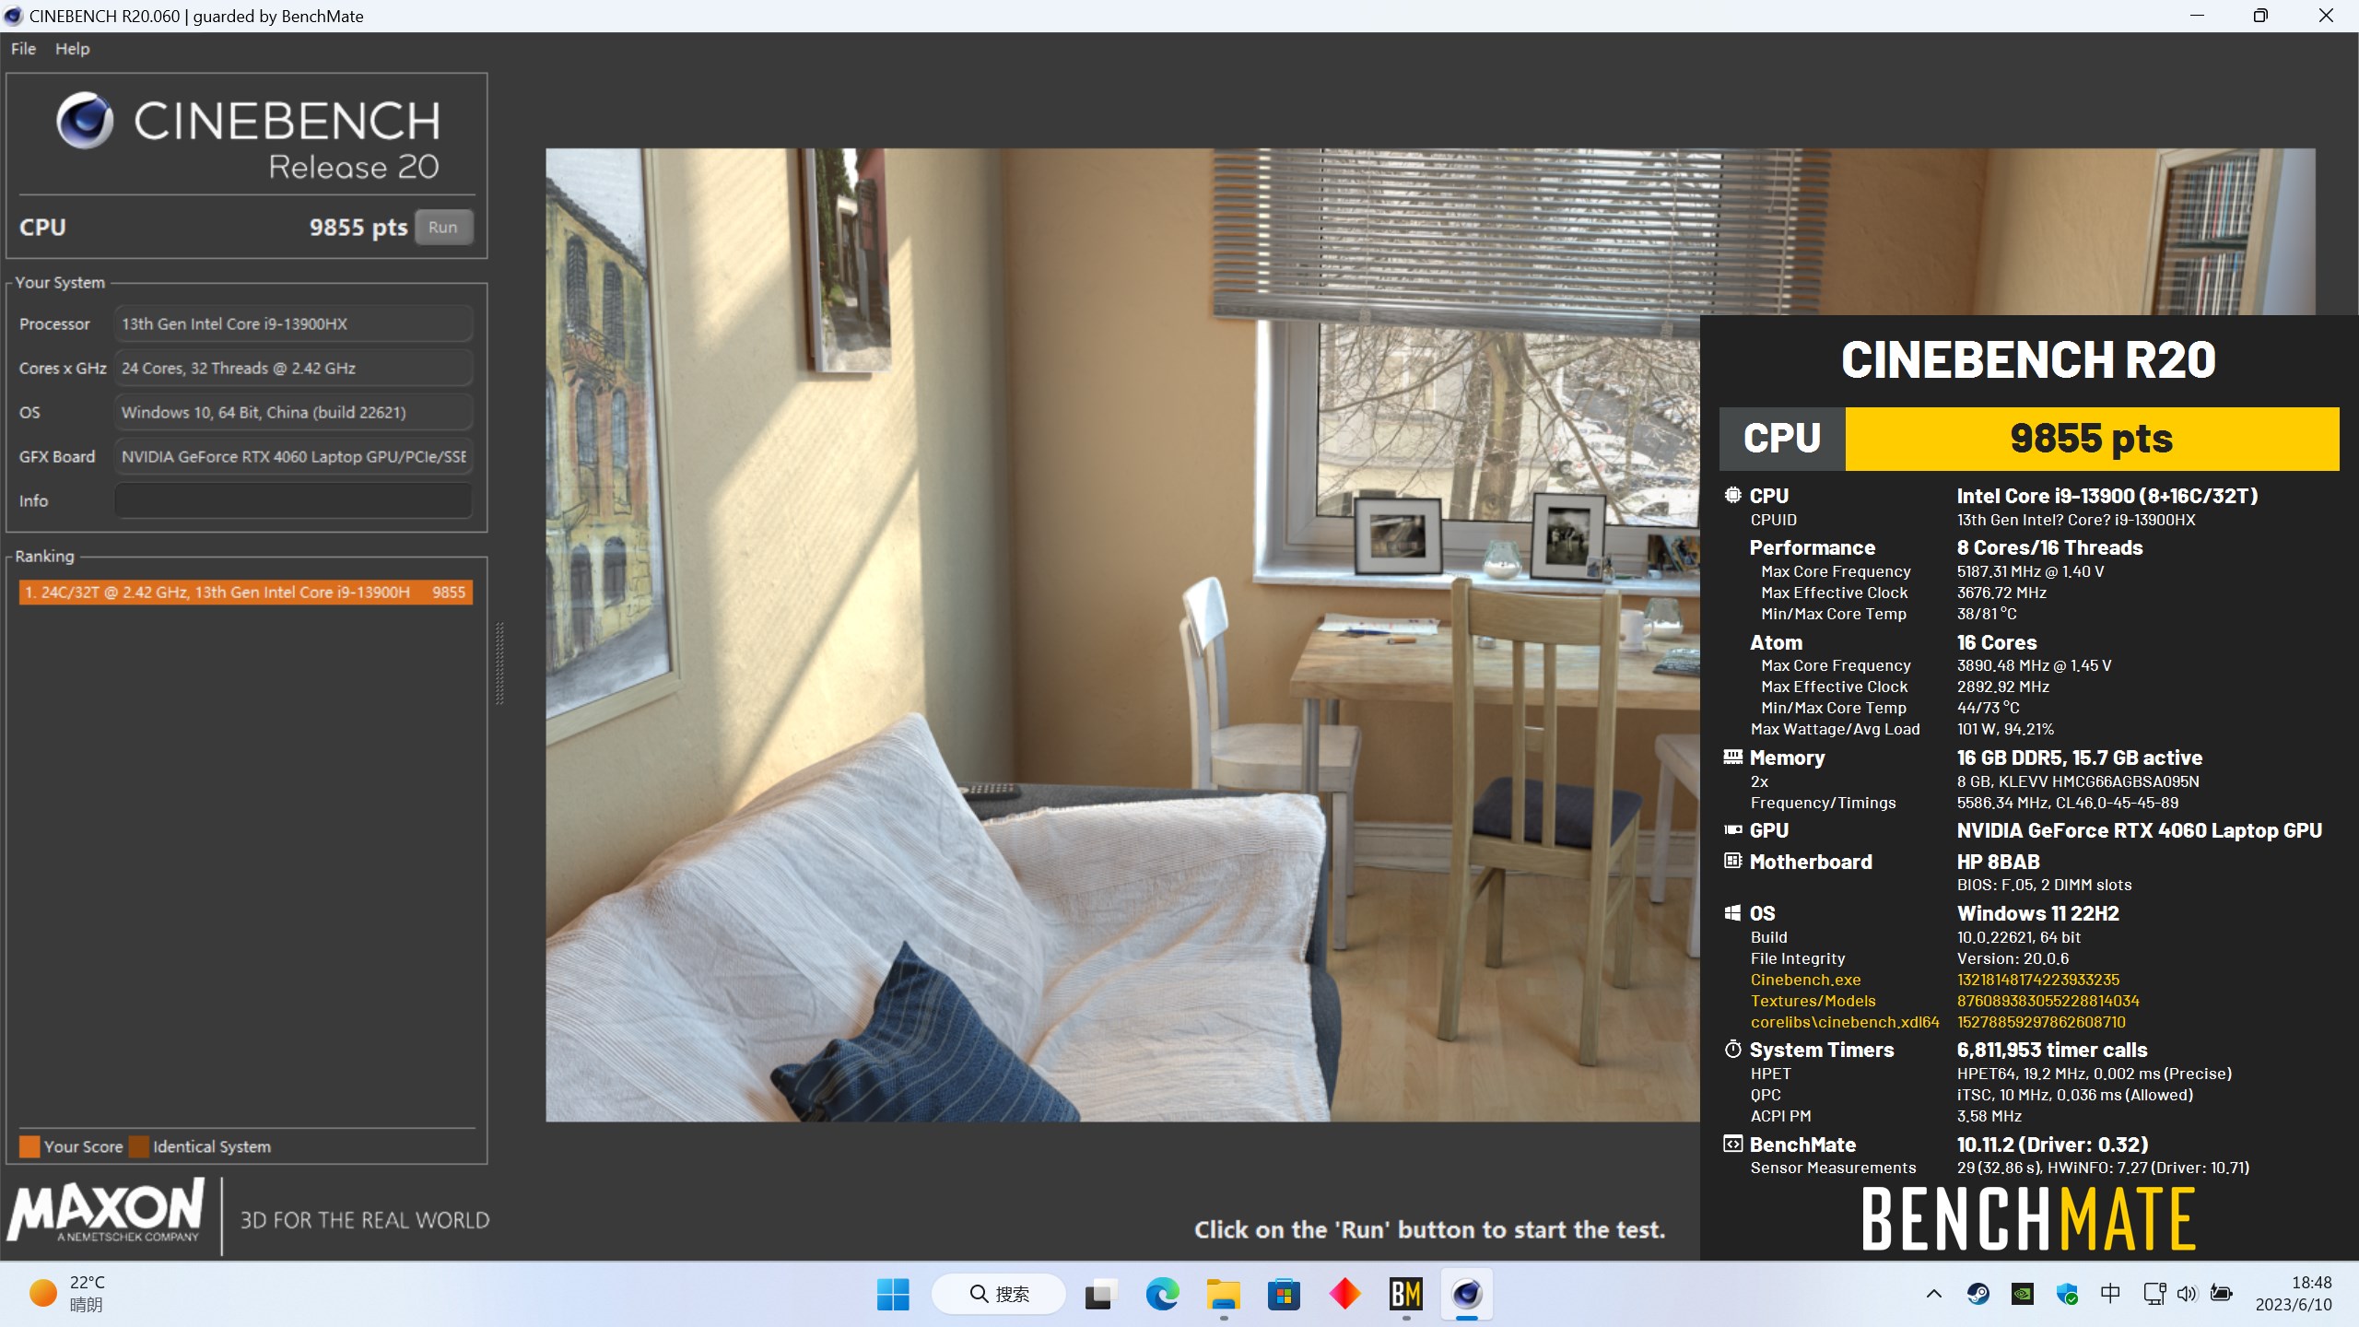The width and height of the screenshot is (2359, 1327).
Task: Click the volume speaker icon
Action: coord(2187,1294)
